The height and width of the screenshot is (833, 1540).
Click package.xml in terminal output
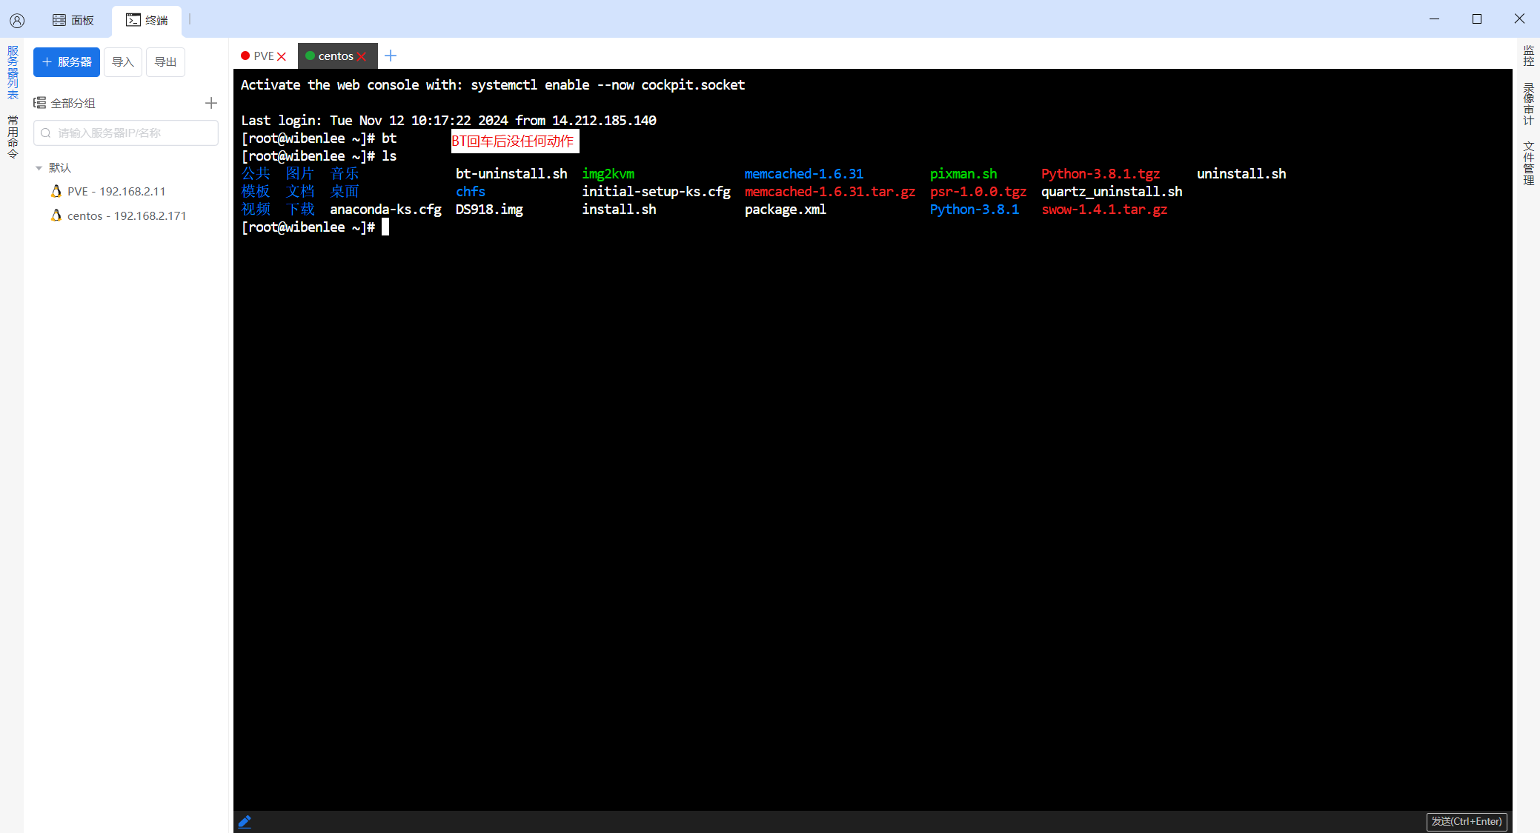[x=786, y=210]
